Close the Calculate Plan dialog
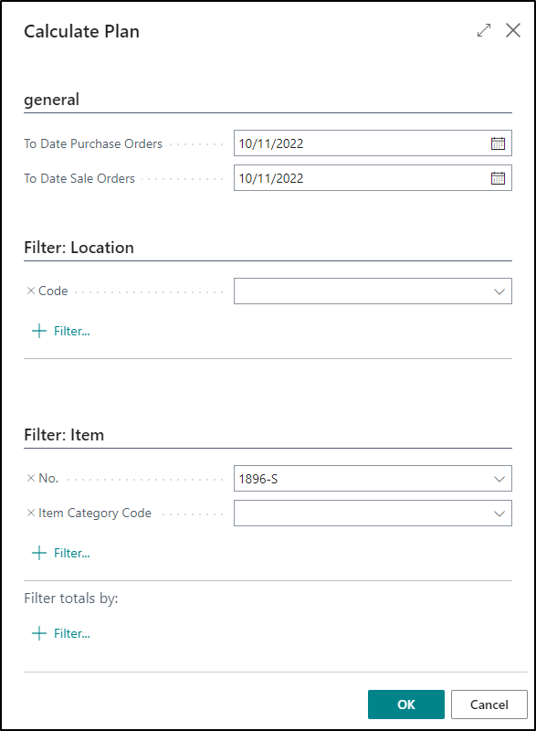 coord(513,30)
